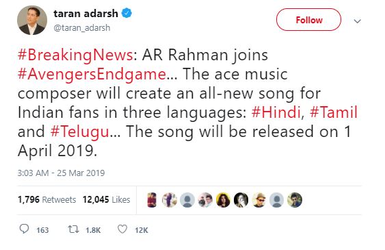Open the #AvengersEndgame hashtag
This screenshot has height=250, width=385.
pos(92,74)
